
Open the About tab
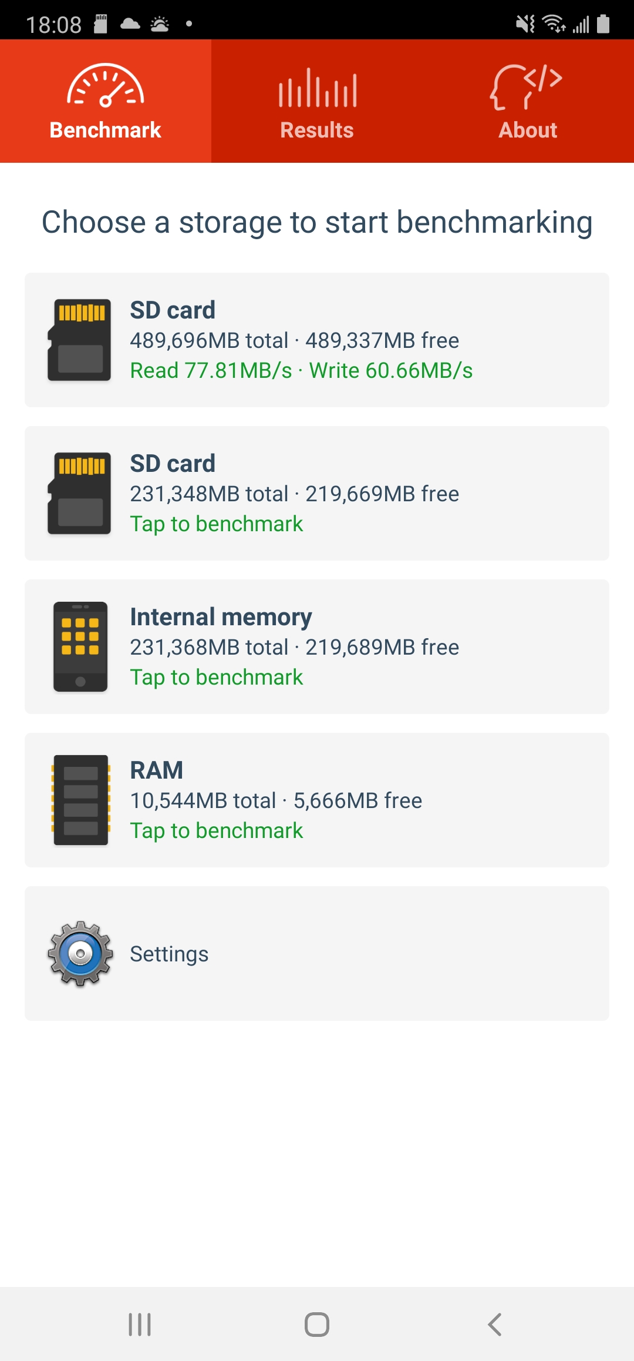(x=528, y=130)
